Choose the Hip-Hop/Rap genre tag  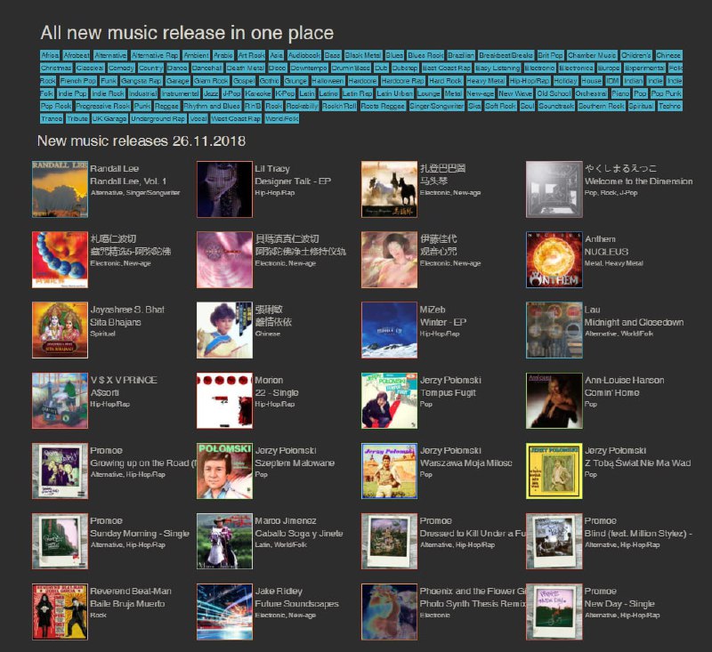point(529,81)
